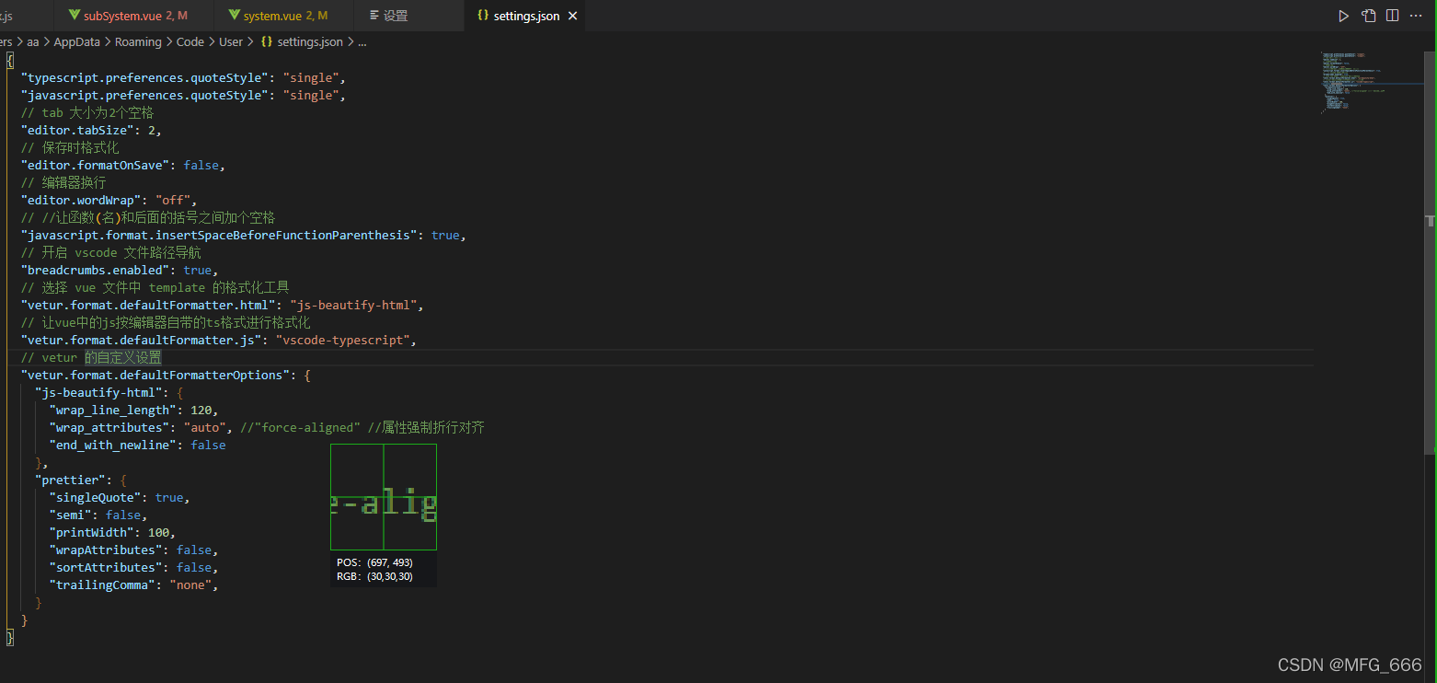Click the "prettier" object key
Screen dimensions: 1437x683
click(x=70, y=480)
